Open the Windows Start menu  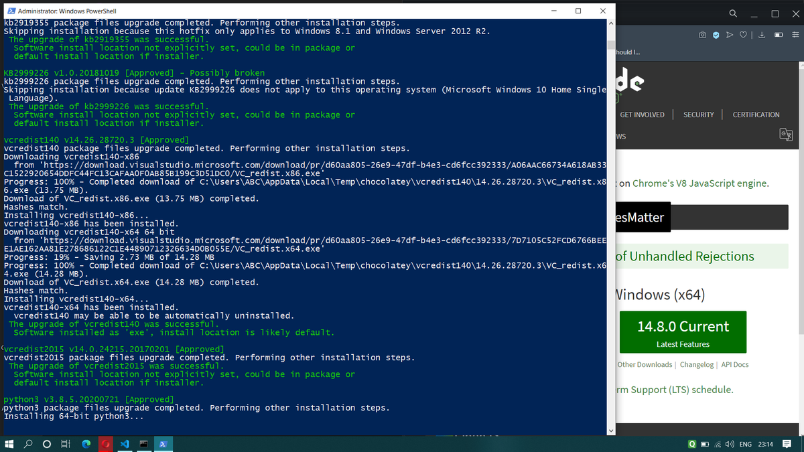[x=9, y=444]
